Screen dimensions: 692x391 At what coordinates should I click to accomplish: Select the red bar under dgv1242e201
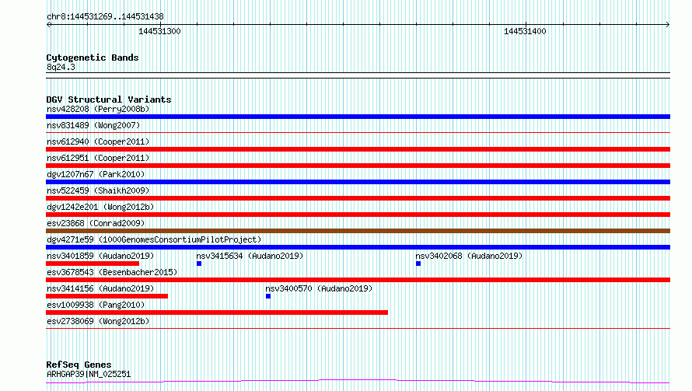(x=358, y=215)
